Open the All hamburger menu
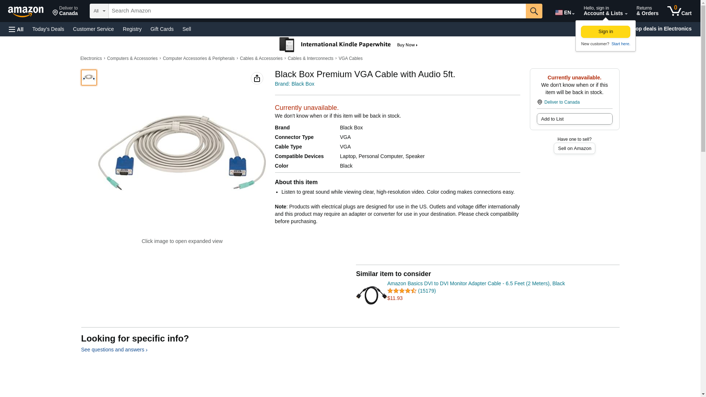Viewport: 706px width, 397px height. click(16, 29)
